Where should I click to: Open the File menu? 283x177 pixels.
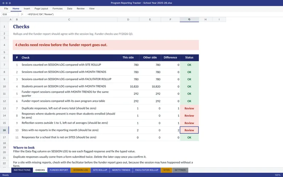tap(6, 8)
